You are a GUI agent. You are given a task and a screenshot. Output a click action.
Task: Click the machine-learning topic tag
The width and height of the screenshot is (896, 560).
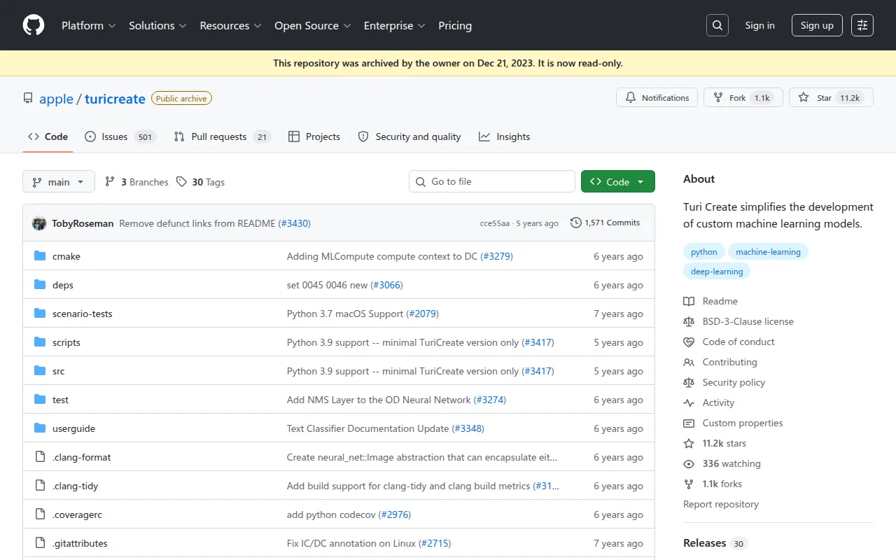(x=768, y=252)
